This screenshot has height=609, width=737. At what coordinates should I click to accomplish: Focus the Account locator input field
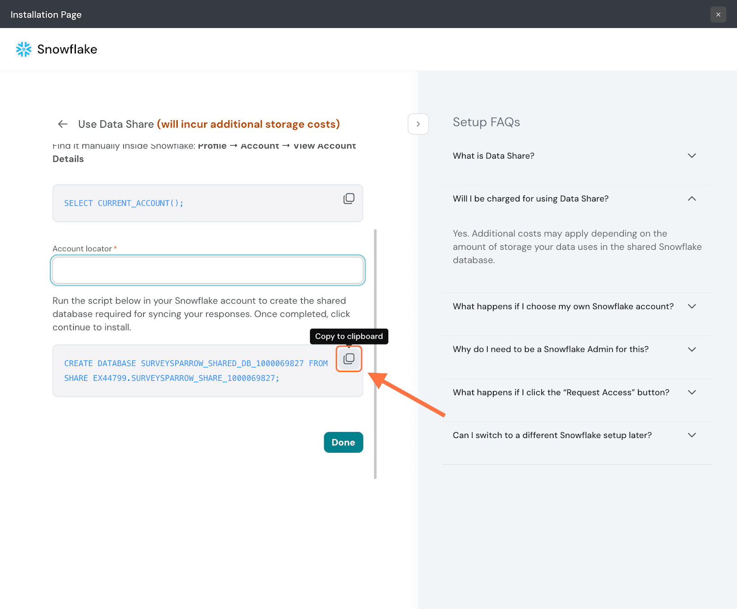208,270
